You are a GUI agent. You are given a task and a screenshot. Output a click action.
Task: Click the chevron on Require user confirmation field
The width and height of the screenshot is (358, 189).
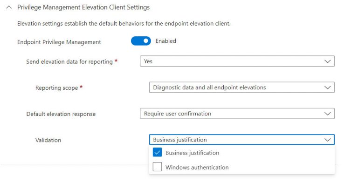point(328,114)
